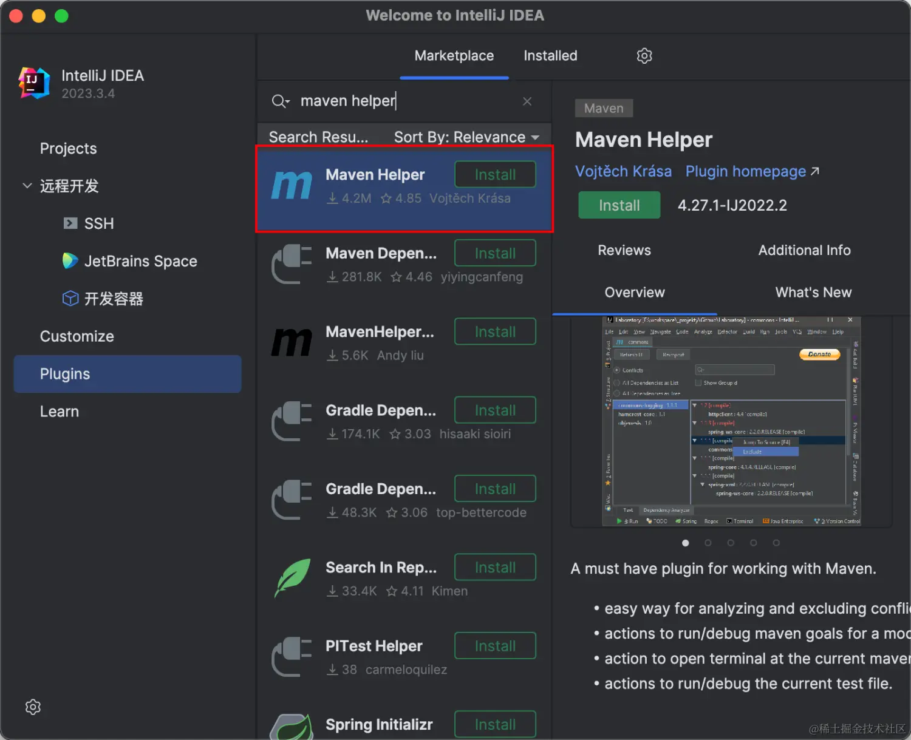Viewport: 911px width, 740px height.
Task: Click the Search Resu... header label
Action: (319, 137)
